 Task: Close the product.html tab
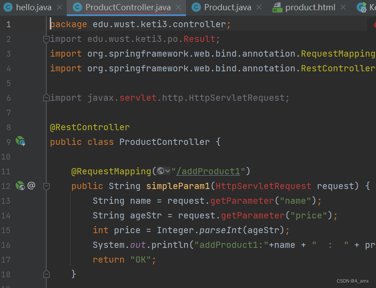pos(343,8)
